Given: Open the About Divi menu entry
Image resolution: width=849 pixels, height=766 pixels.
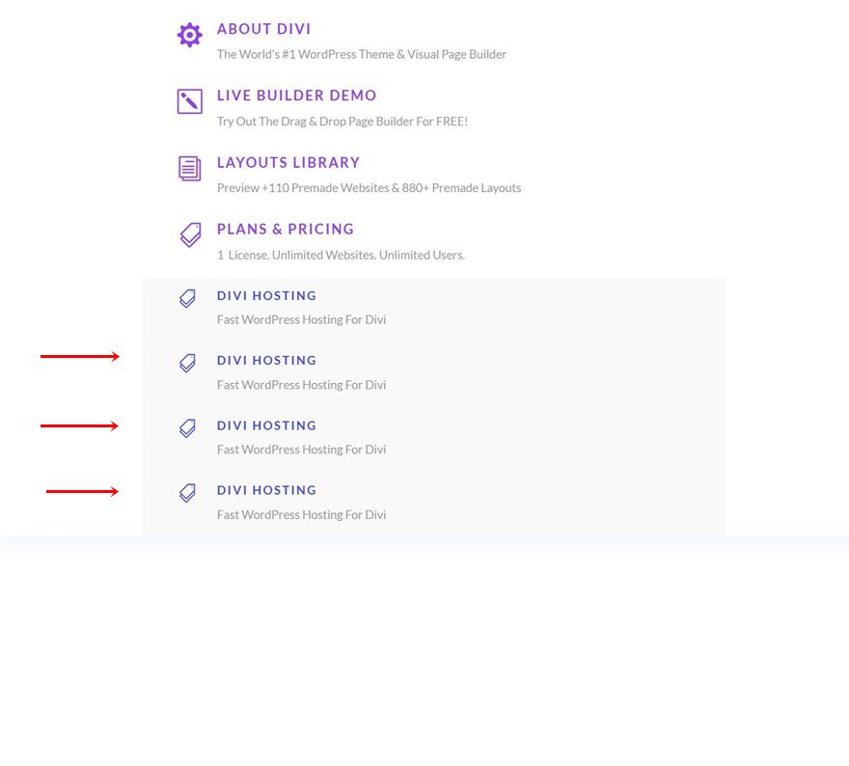Looking at the screenshot, I should pyautogui.click(x=263, y=29).
